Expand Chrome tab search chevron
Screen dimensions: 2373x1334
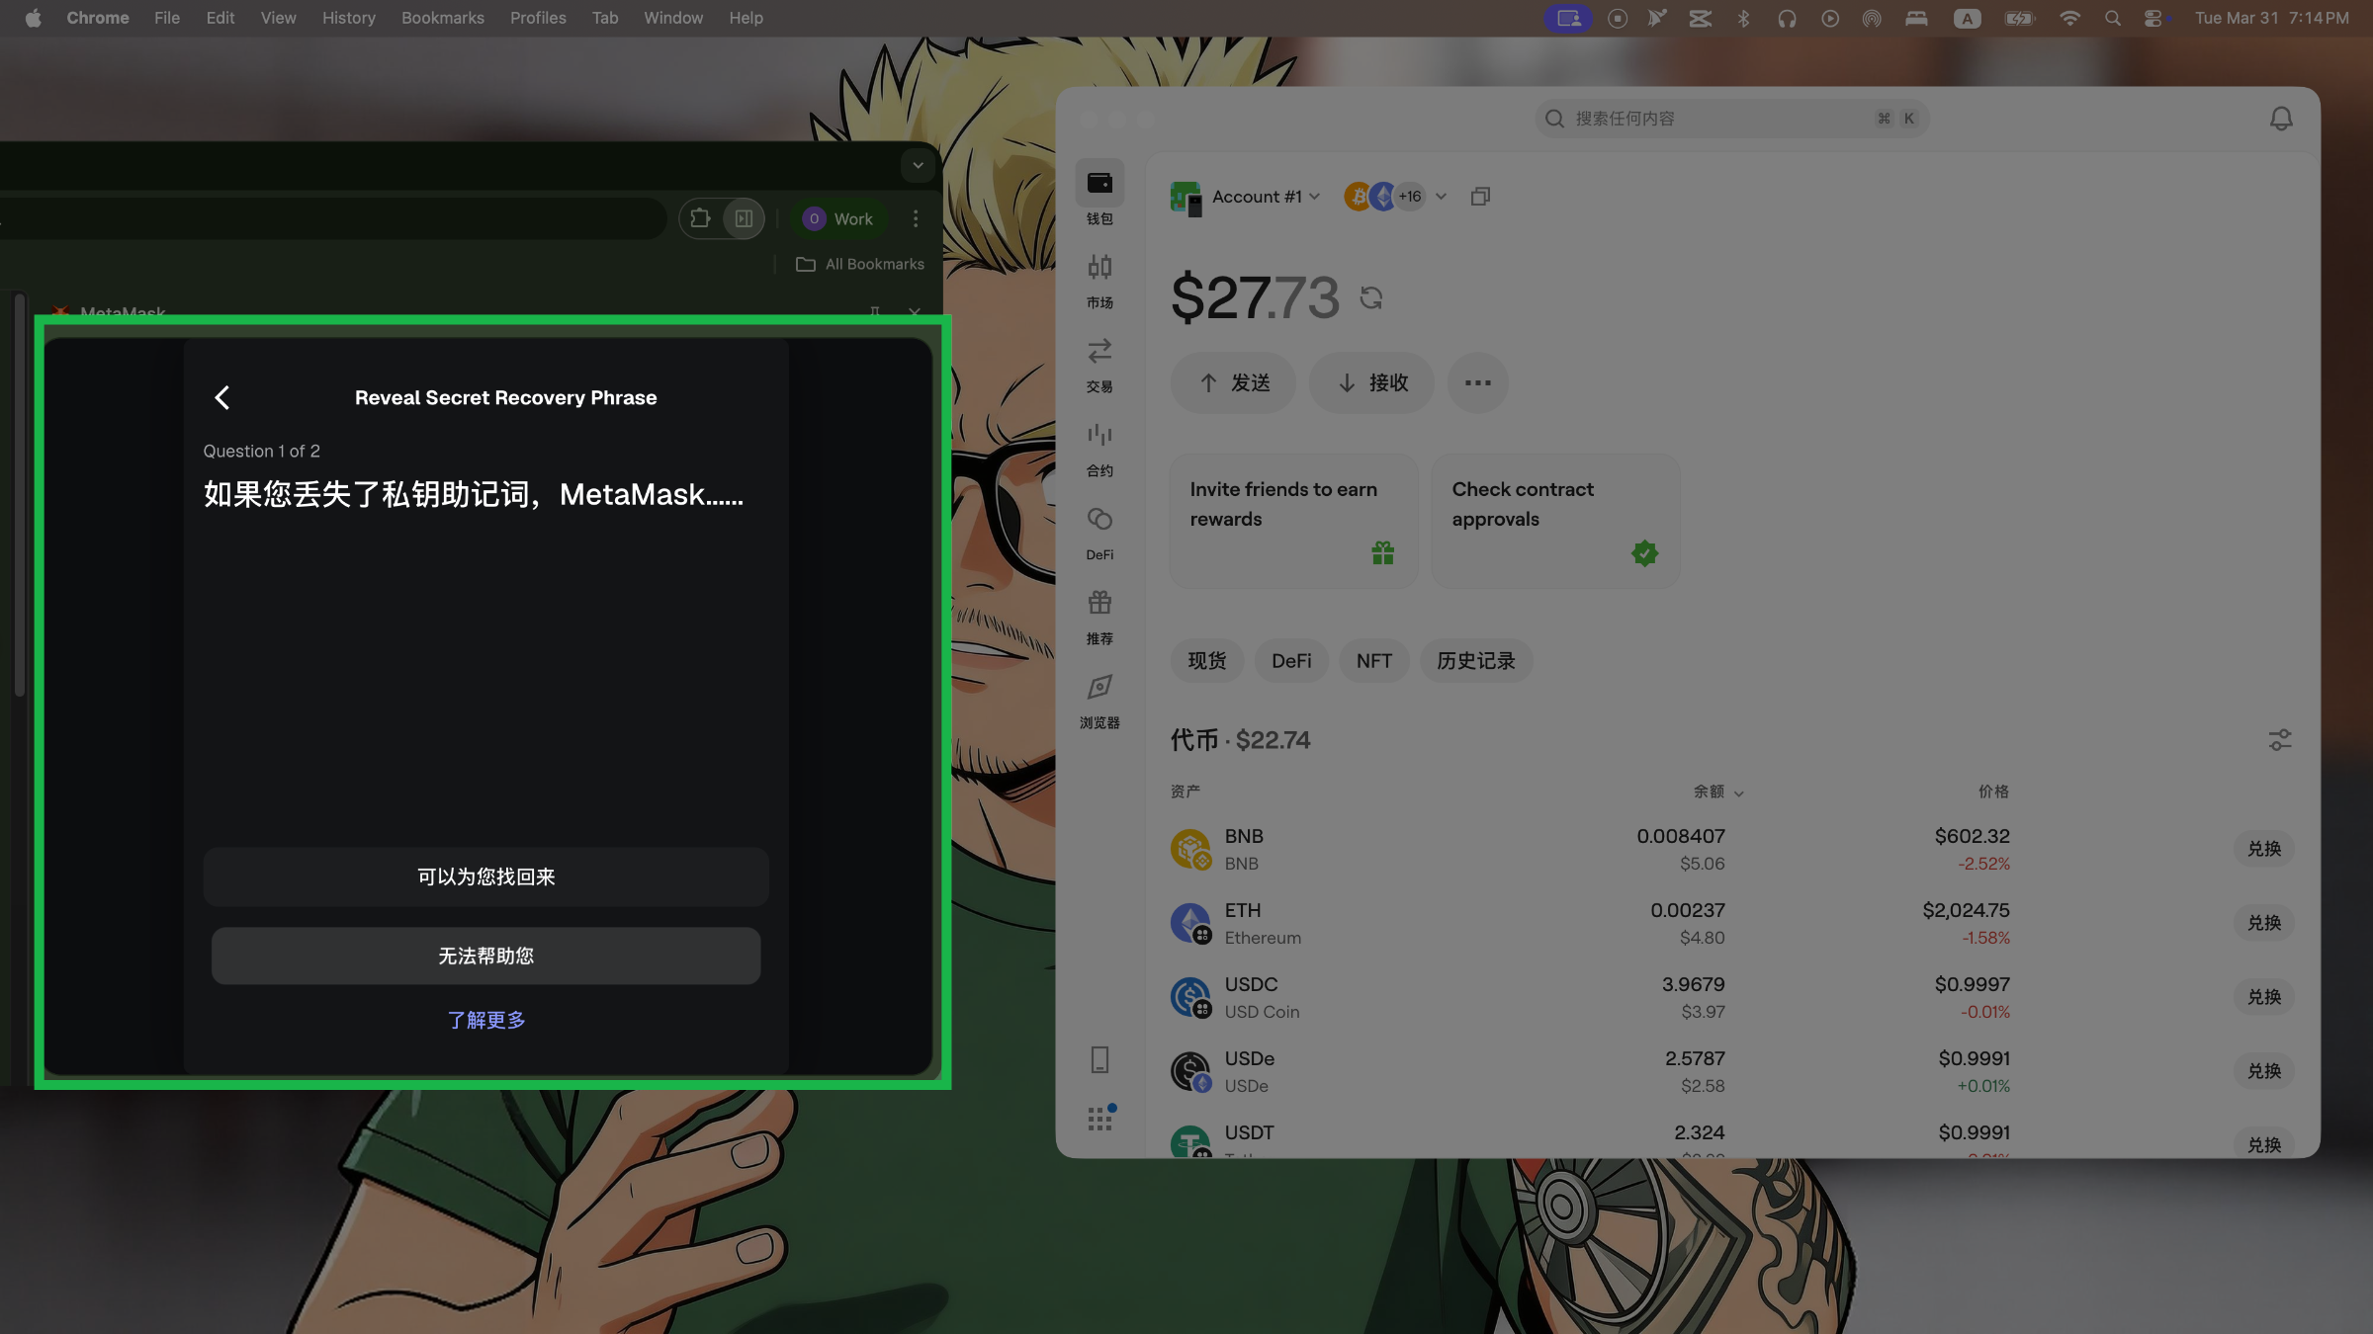click(918, 165)
